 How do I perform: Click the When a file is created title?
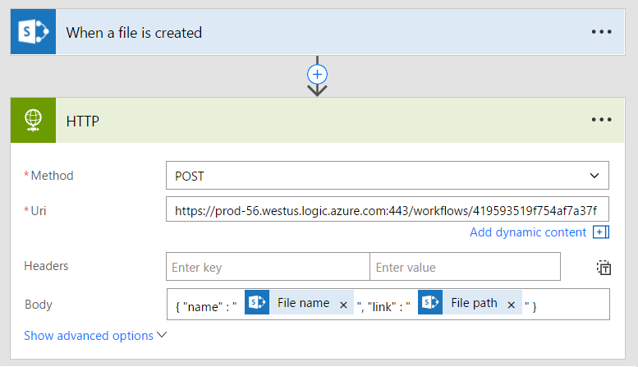134,33
